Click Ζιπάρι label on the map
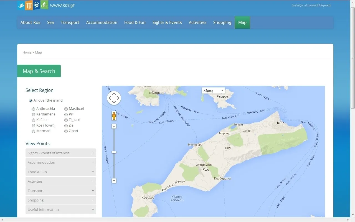Image resolution: width=355 pixels, height=222 pixels. click(x=247, y=130)
